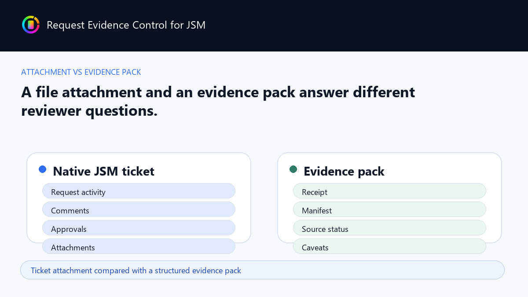This screenshot has height=297, width=528.
Task: Click the caption comparing ticket attachment with evidence pack
Action: click(x=262, y=270)
